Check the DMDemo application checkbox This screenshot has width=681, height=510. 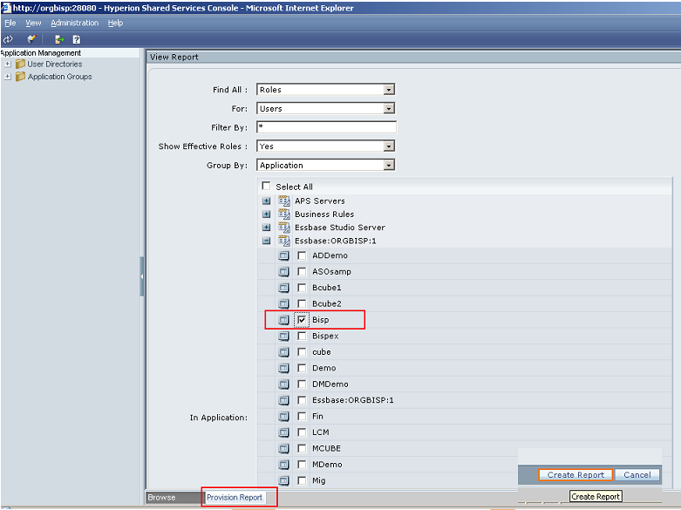[302, 384]
